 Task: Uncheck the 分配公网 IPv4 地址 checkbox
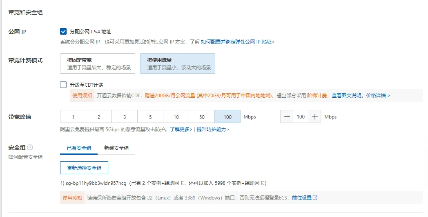pos(63,31)
